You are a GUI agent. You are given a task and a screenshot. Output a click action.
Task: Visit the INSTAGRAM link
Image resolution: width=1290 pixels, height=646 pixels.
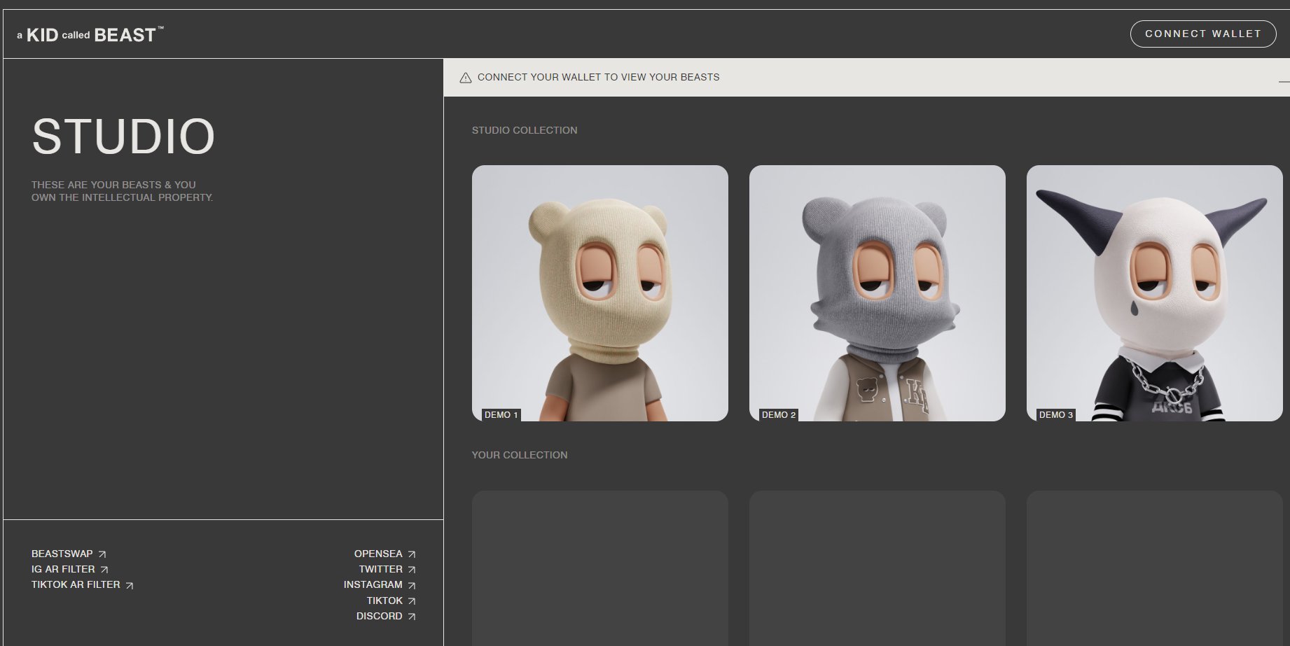click(380, 584)
